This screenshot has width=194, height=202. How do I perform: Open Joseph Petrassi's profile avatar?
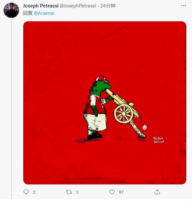click(11, 10)
